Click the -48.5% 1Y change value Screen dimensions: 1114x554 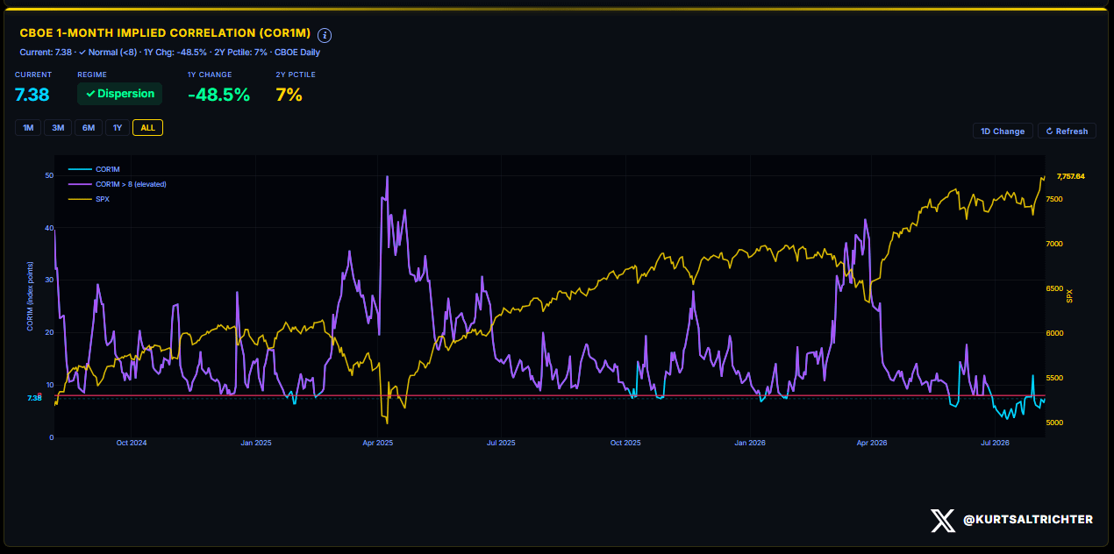(218, 95)
